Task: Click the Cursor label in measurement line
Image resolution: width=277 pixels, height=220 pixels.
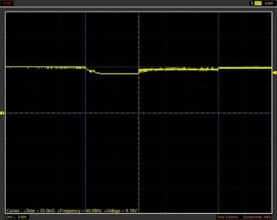Action: coord(13,211)
